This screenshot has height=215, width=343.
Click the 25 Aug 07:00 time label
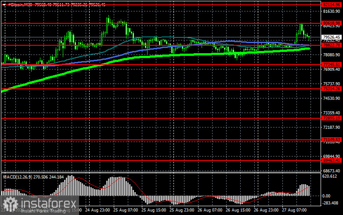(x=126, y=210)
